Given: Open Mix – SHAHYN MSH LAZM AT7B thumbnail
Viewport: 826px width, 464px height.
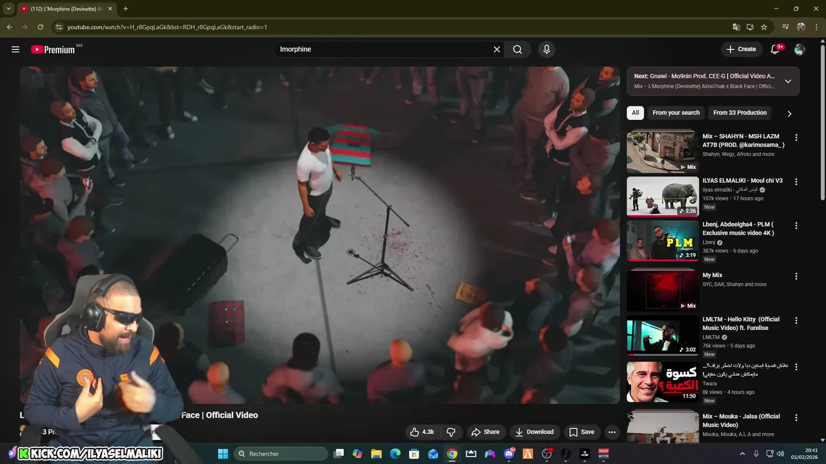Looking at the screenshot, I should pos(663,152).
